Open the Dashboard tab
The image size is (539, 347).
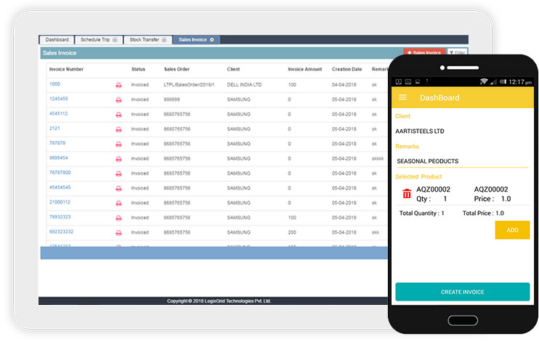(x=57, y=40)
